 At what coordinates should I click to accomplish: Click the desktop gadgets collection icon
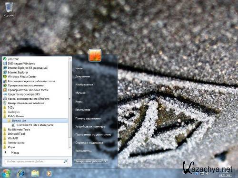5,81
